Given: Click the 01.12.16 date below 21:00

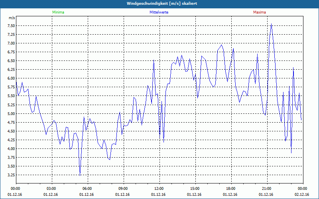Looking at the screenshot, I should tap(266, 195).
